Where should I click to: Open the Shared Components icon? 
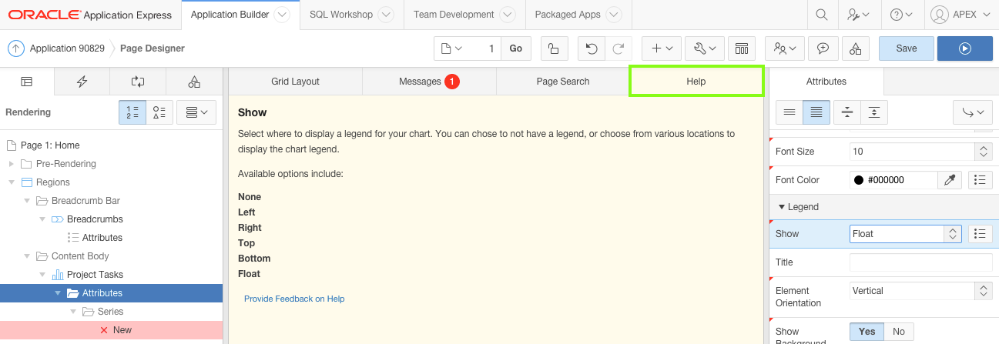point(856,48)
